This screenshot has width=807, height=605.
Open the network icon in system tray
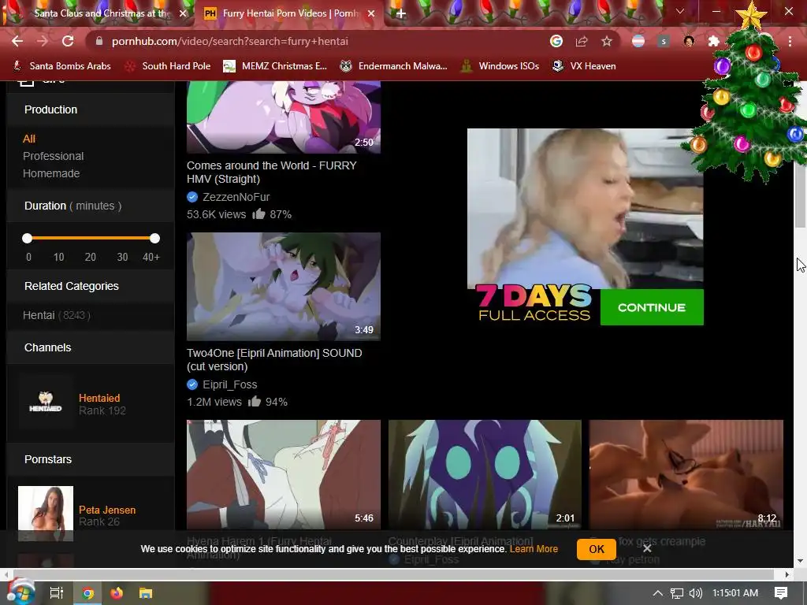(x=677, y=593)
